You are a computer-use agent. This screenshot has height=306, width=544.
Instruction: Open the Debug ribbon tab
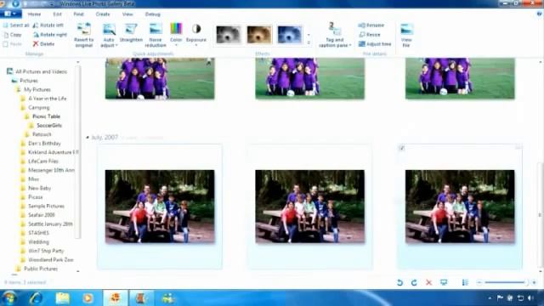tap(153, 14)
